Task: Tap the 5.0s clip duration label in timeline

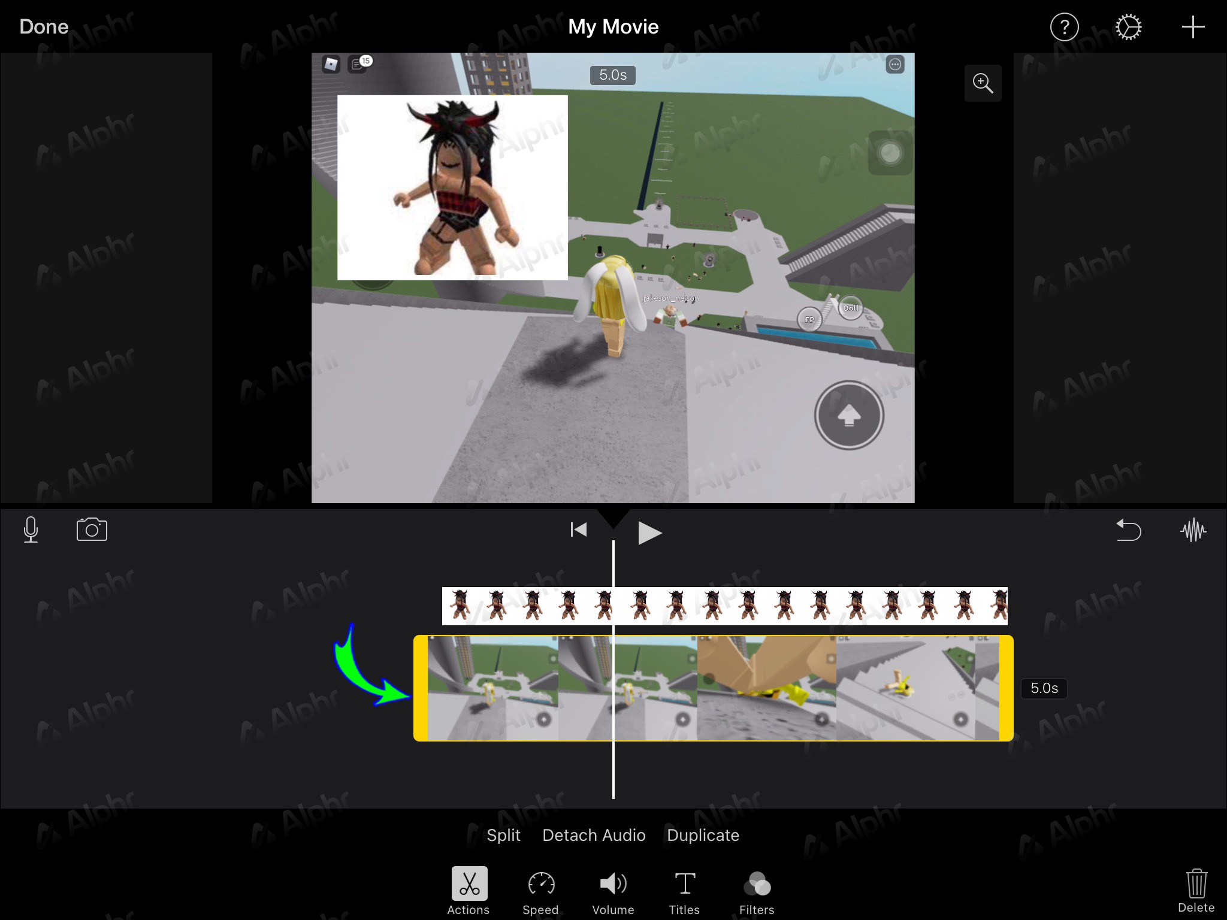Action: [x=1044, y=688]
